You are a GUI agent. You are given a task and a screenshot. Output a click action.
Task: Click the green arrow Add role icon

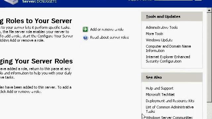coord(85,29)
